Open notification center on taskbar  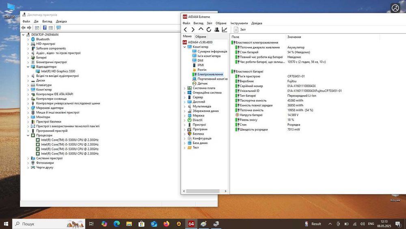pyautogui.click(x=398, y=224)
